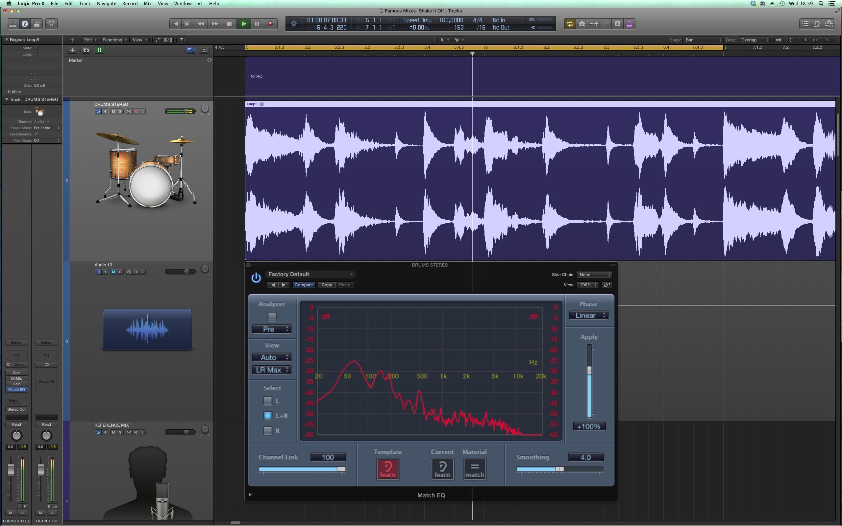Image resolution: width=842 pixels, height=526 pixels.
Task: Click the Template learn button
Action: tap(387, 469)
